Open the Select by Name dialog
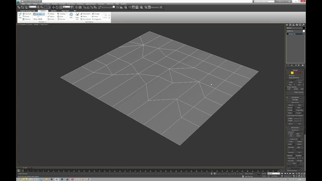 [x=42, y=7]
